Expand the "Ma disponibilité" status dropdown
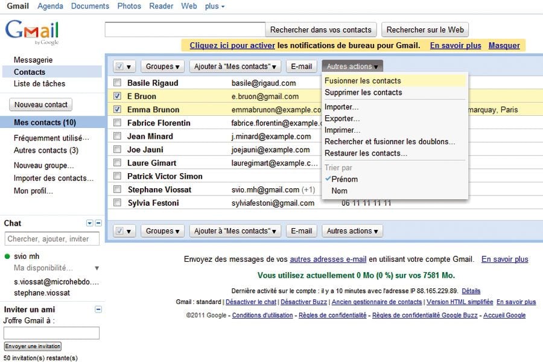Screen dimensions: 543x362 pos(97,268)
